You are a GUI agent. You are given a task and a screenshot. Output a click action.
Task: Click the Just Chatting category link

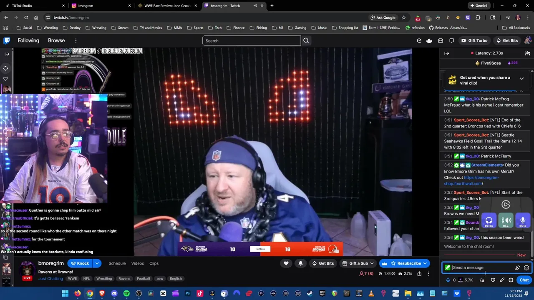coord(50,278)
